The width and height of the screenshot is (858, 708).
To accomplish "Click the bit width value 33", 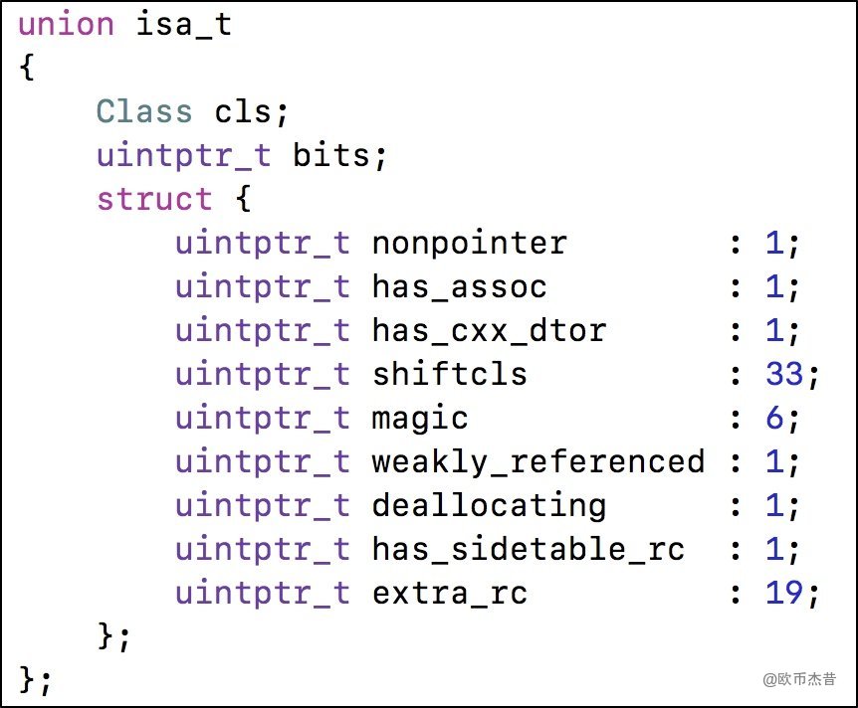I will pyautogui.click(x=784, y=374).
